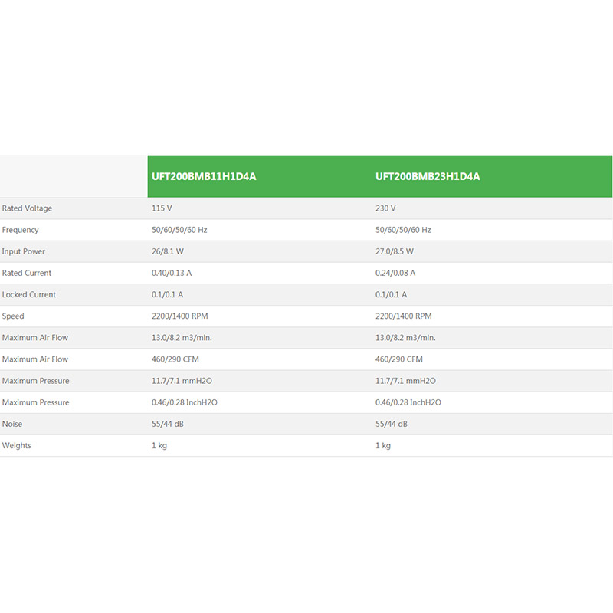Click the UFT200BMB11H1D4A column header

coord(204,176)
